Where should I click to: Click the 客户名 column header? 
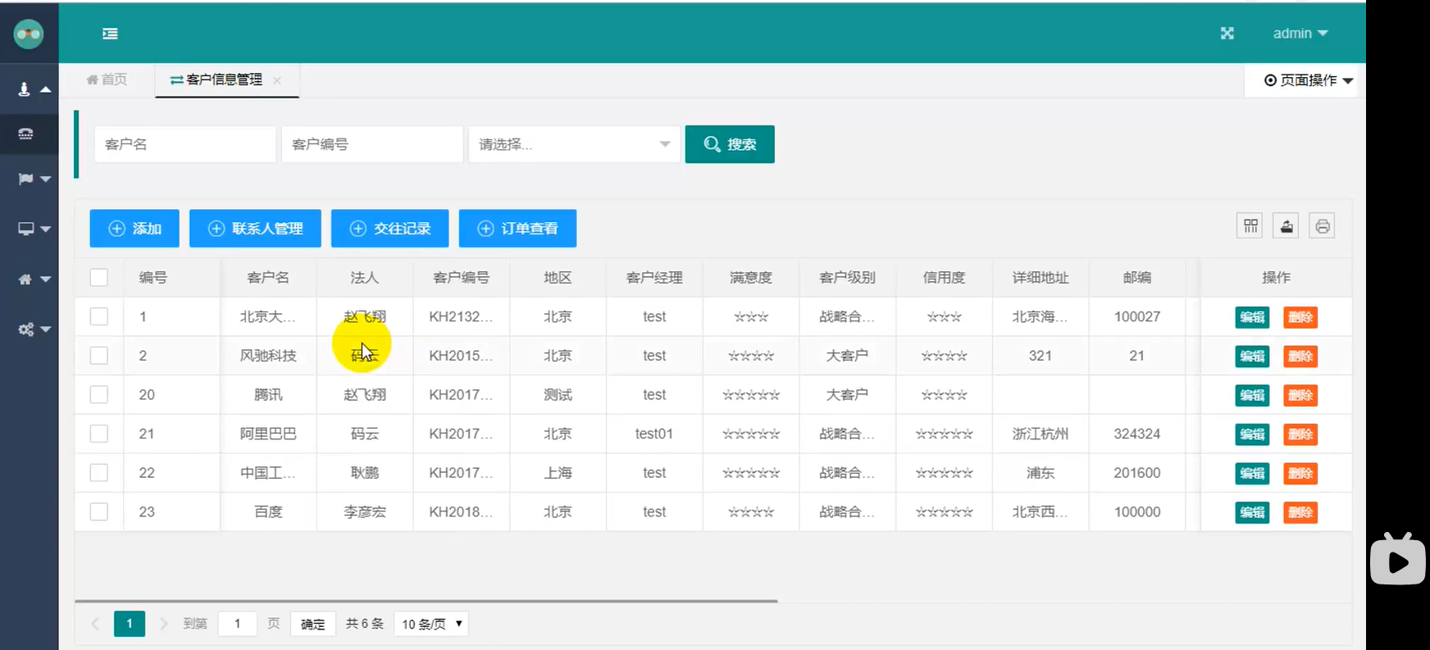[x=268, y=278]
